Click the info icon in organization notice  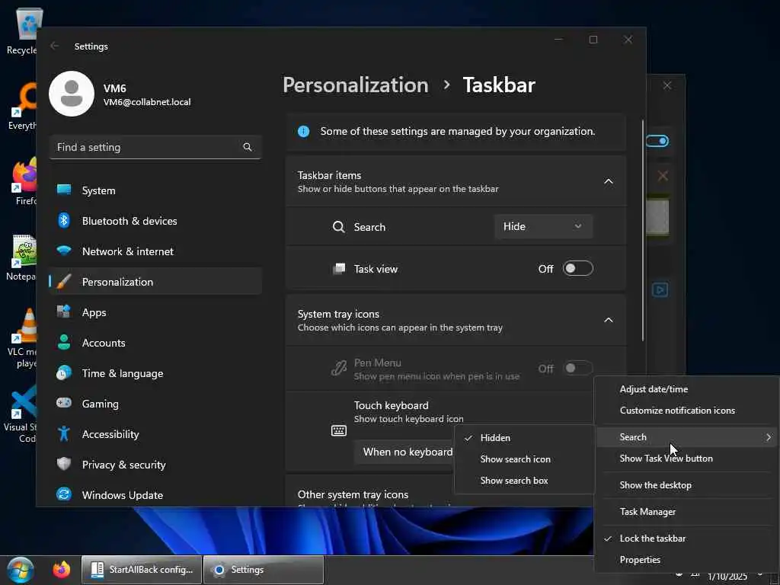point(303,131)
